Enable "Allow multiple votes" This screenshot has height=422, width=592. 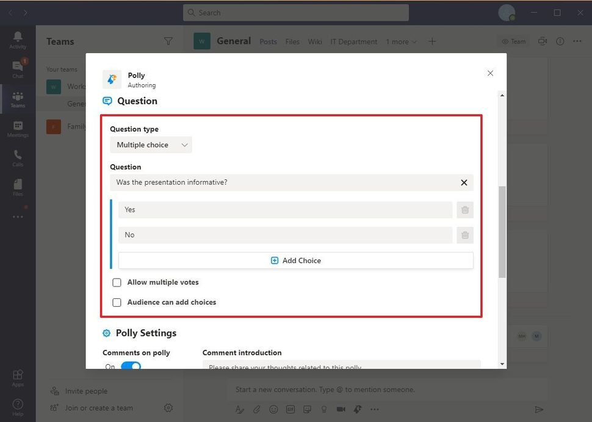tap(117, 282)
